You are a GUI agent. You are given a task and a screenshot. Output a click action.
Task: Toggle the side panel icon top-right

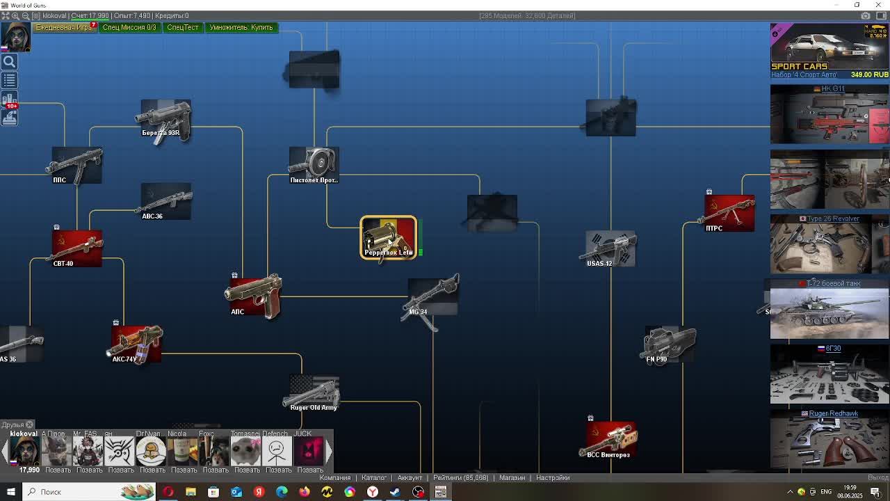point(882,15)
